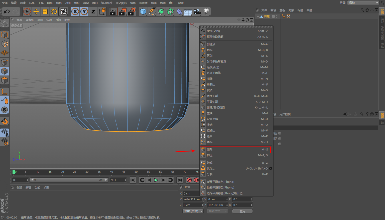Switch coordinate system icon
This screenshot has width=385, height=220.
102,11
